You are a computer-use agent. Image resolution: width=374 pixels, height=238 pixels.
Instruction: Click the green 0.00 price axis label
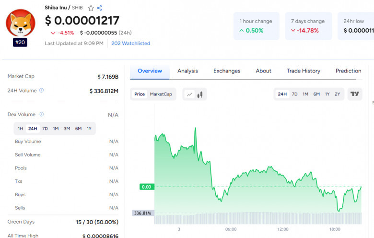pyautogui.click(x=147, y=187)
